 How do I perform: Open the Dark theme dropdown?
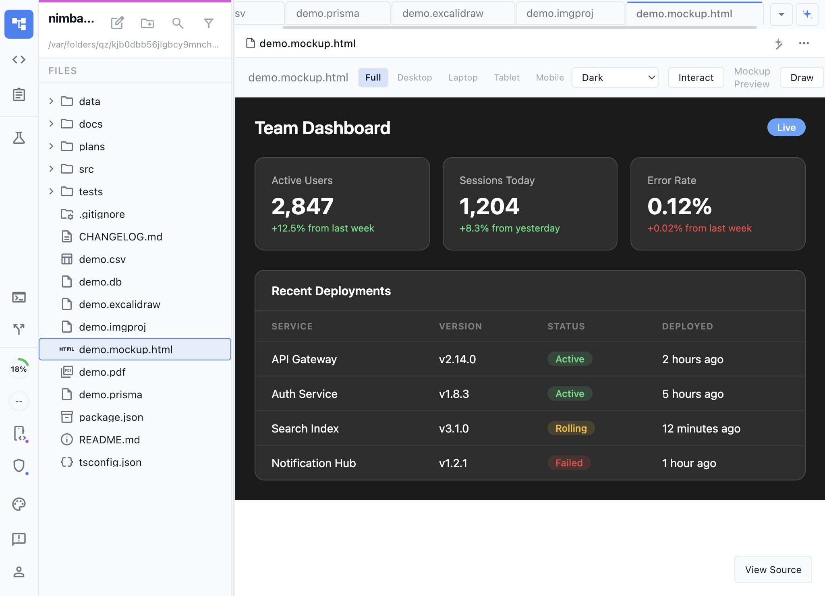coord(615,77)
